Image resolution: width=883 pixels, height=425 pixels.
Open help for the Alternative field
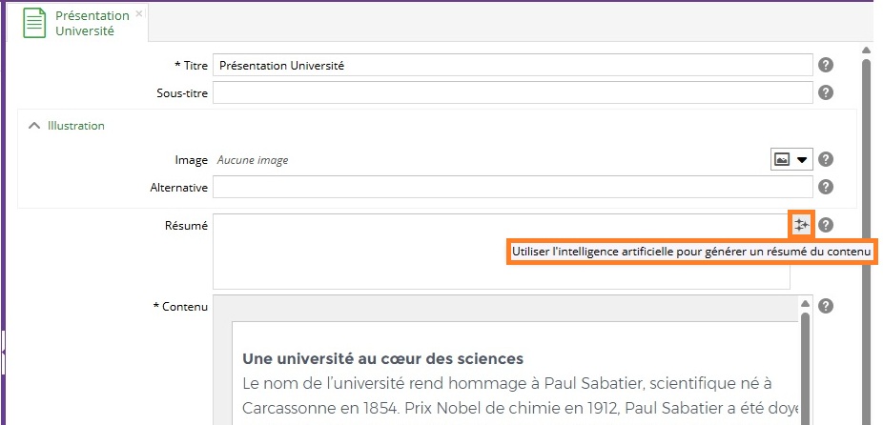click(827, 188)
